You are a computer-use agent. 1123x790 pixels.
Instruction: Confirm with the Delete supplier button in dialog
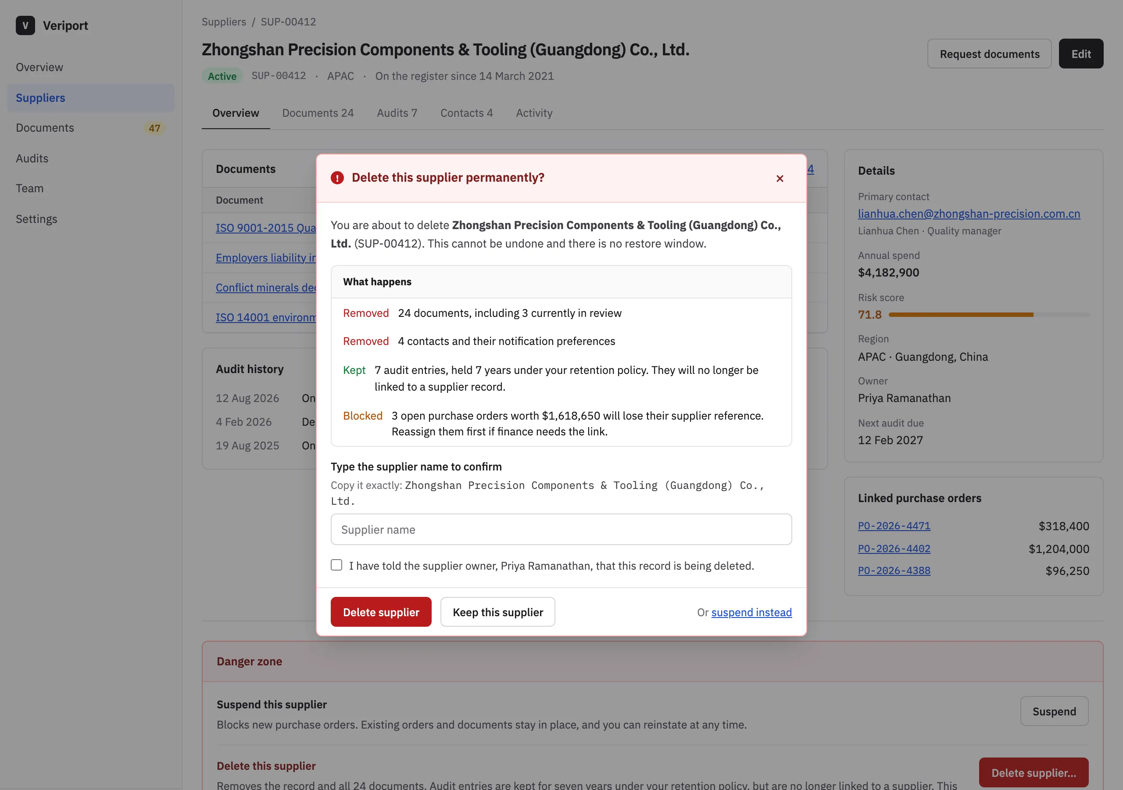coord(381,612)
